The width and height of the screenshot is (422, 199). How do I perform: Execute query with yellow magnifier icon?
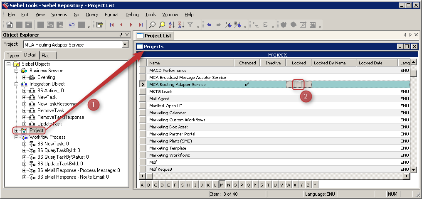point(162,25)
